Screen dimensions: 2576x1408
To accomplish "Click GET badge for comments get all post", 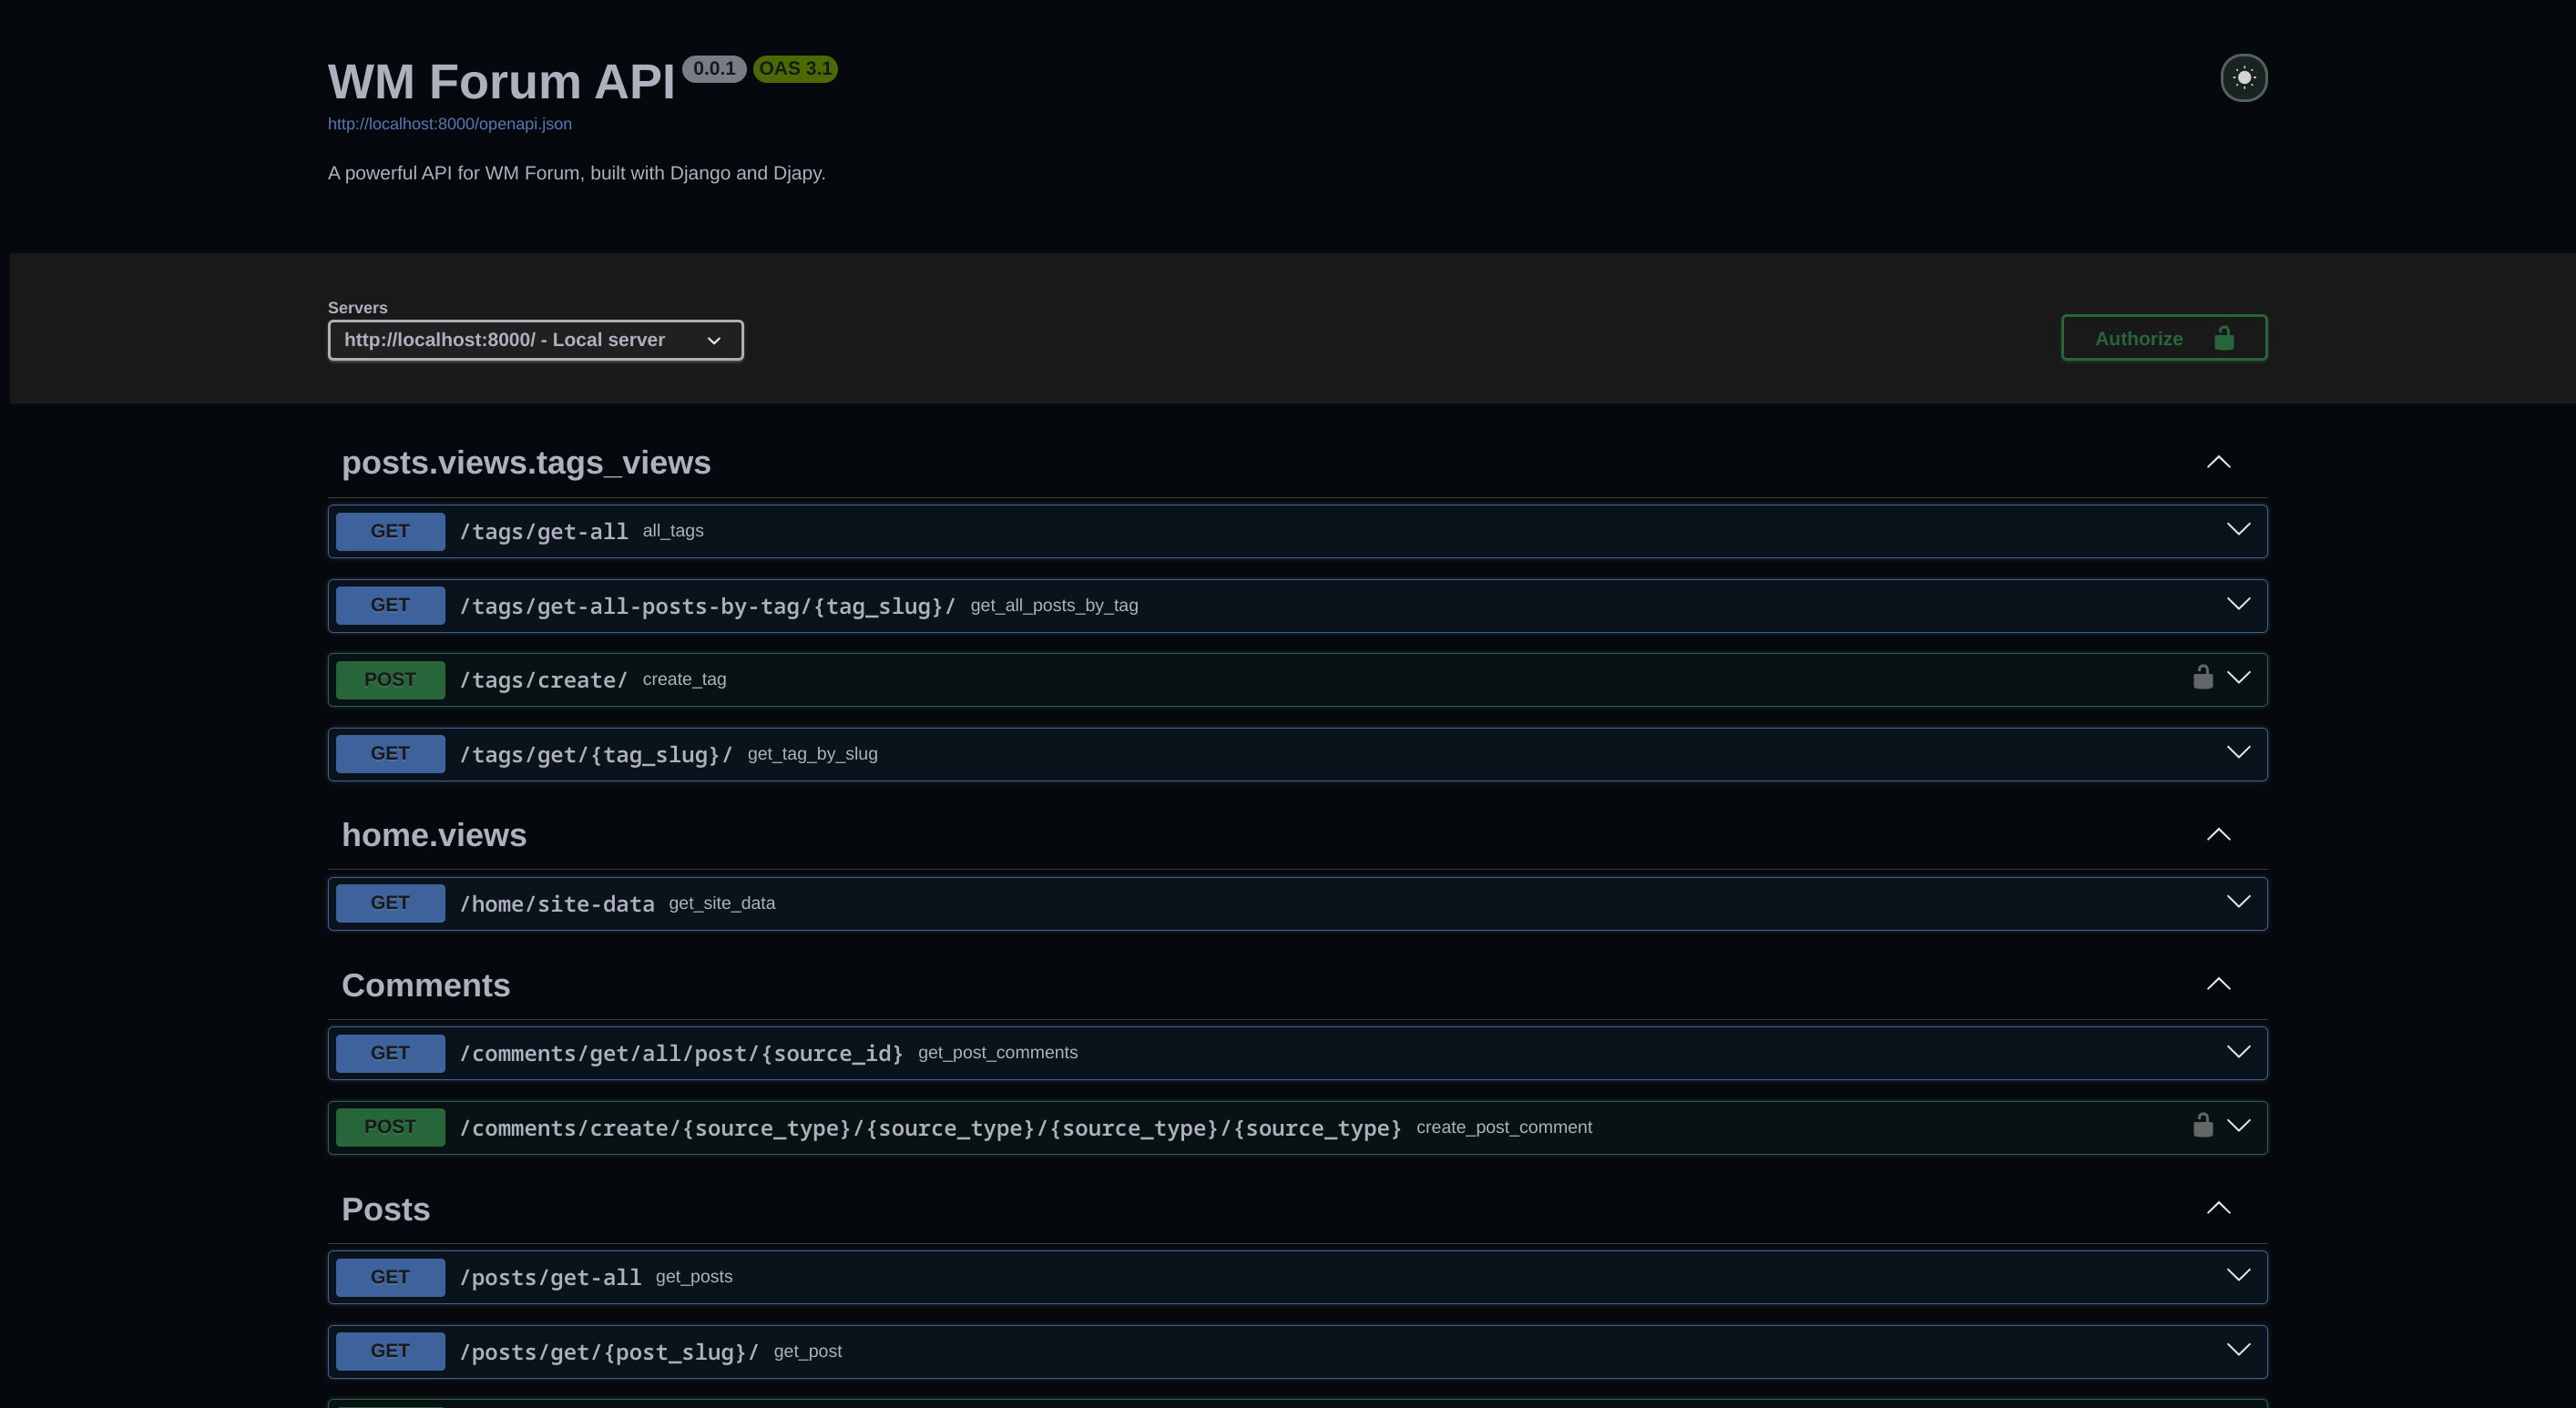I will 390,1053.
